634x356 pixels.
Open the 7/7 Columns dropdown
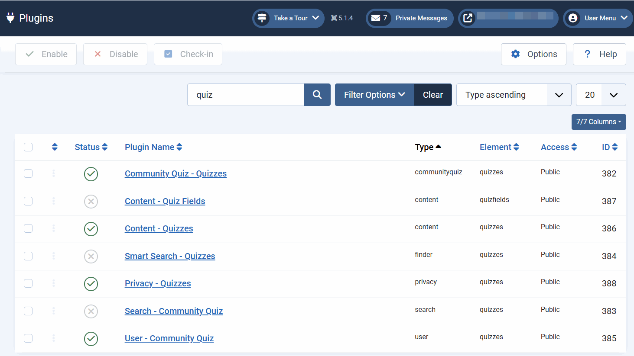pyautogui.click(x=598, y=122)
